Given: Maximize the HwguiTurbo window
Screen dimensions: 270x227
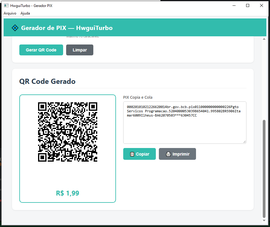Looking at the screenshot, I should pyautogui.click(x=248, y=5).
